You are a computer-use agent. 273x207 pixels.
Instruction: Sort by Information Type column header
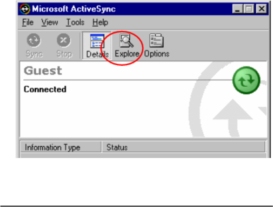[x=61, y=147]
